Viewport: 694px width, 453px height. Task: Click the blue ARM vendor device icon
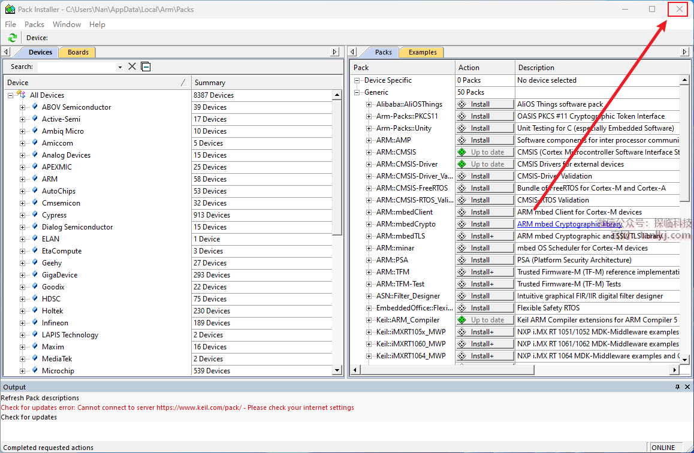click(35, 179)
